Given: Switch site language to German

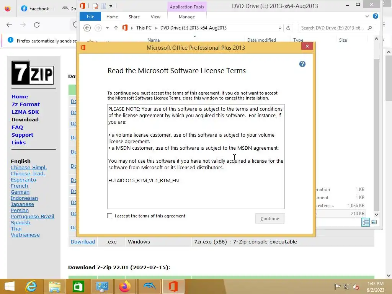Looking at the screenshot, I should pos(20,192).
